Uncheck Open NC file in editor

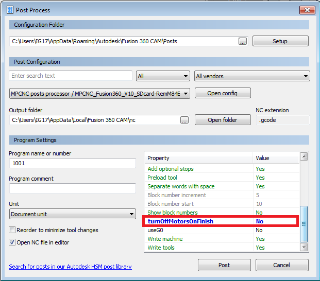coord(12,242)
